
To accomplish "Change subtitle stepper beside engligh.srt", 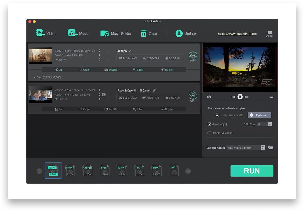I will coord(99,59).
